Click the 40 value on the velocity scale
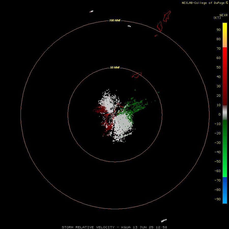The height and width of the screenshot is (229, 229). coord(219,77)
